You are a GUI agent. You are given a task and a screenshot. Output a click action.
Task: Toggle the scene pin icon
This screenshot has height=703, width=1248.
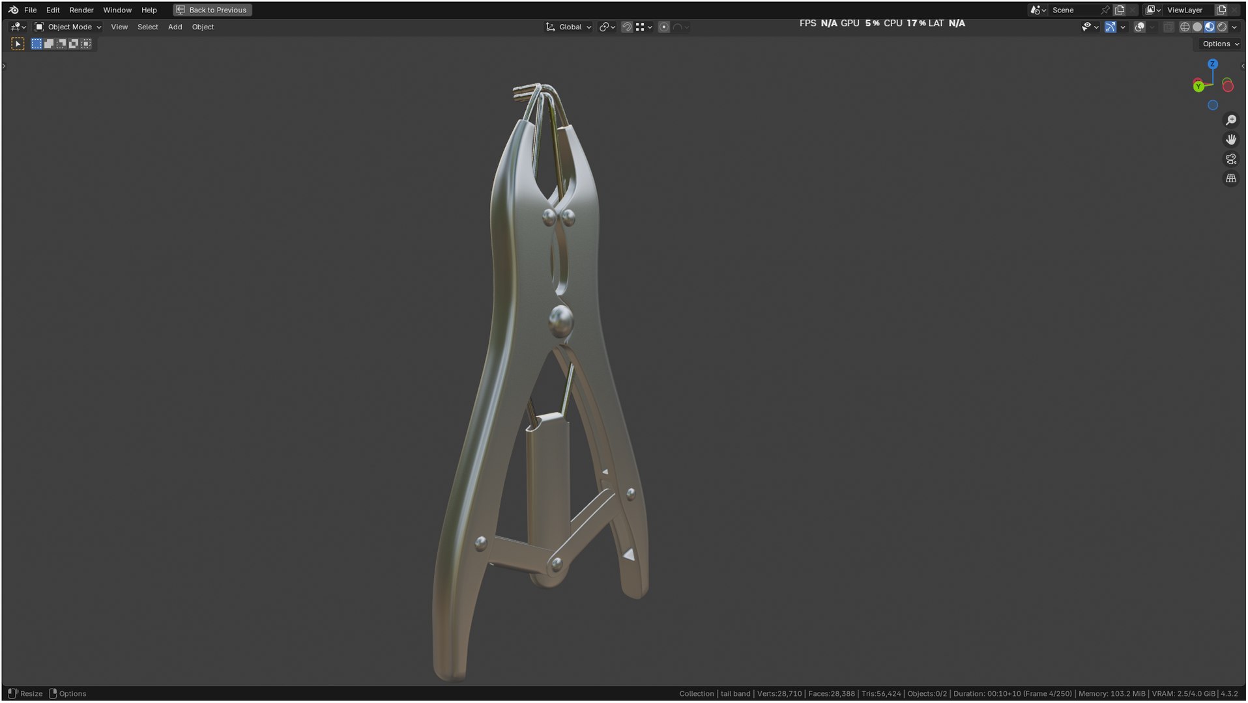(x=1105, y=10)
